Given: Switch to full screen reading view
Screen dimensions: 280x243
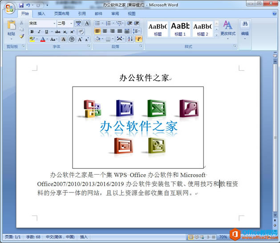Looking at the screenshot, I should (x=197, y=237).
